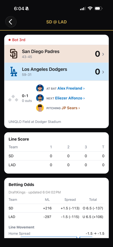Tap the red live indicator dot
Screen dimensions: 113x247
10,40
